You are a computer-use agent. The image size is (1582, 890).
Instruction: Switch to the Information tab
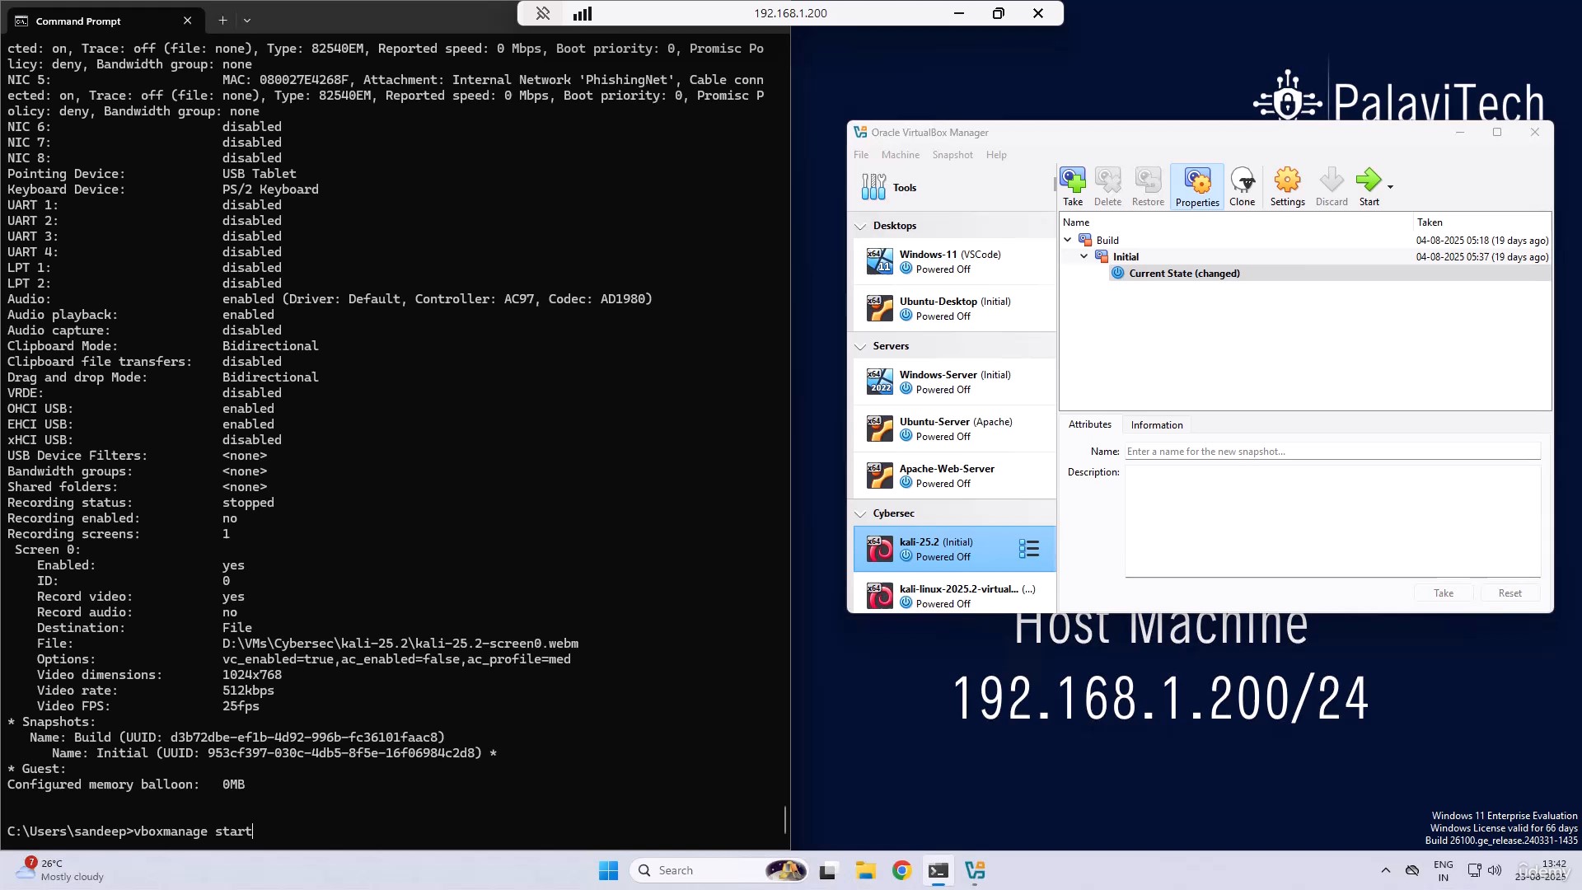click(x=1157, y=425)
